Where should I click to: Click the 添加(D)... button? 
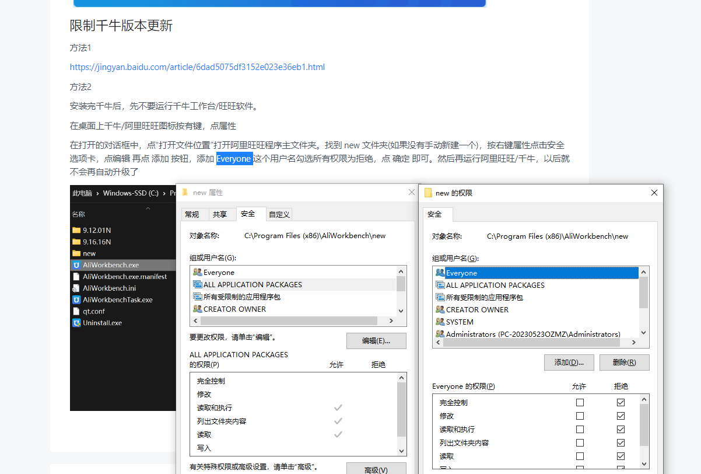[x=569, y=363]
